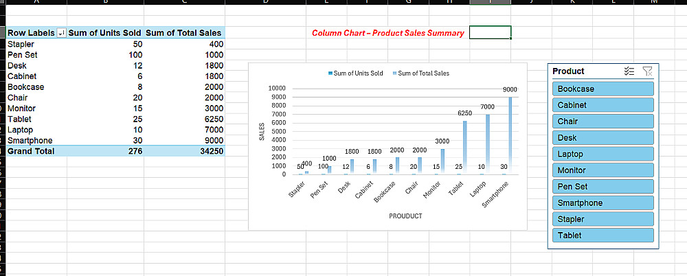Clear filter in the Product slicer

pos(648,71)
